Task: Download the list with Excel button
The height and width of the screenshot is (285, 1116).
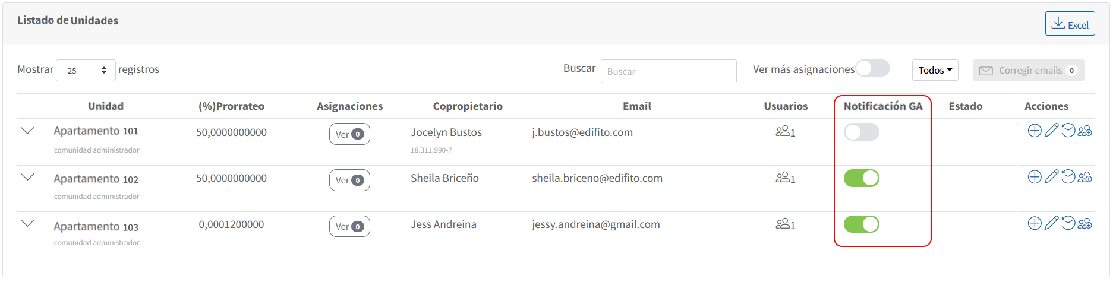Action: pyautogui.click(x=1070, y=24)
